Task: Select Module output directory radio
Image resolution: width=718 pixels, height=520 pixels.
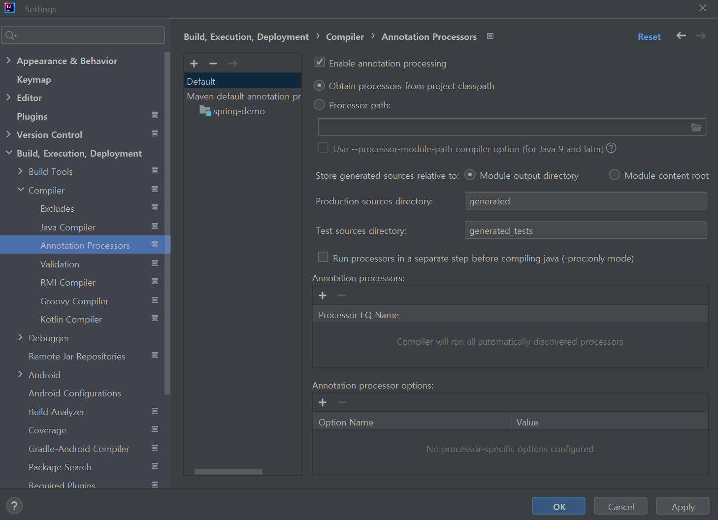Action: tap(470, 174)
